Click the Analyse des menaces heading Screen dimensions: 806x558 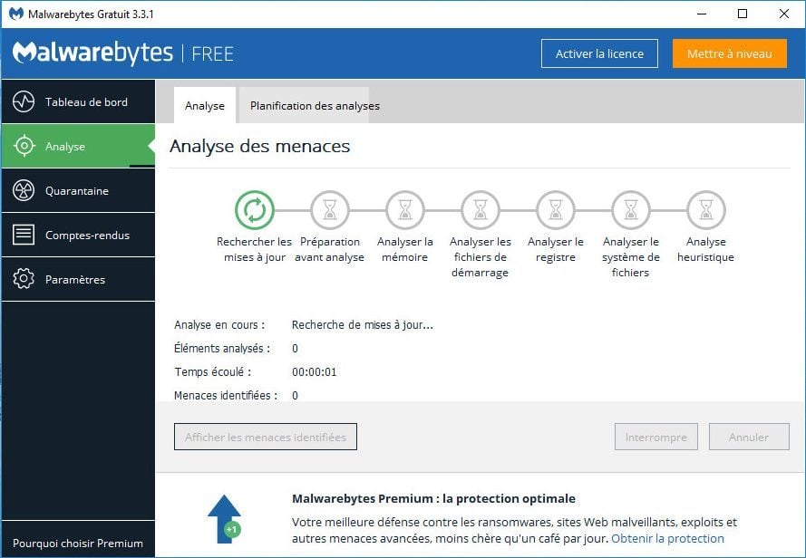point(259,147)
